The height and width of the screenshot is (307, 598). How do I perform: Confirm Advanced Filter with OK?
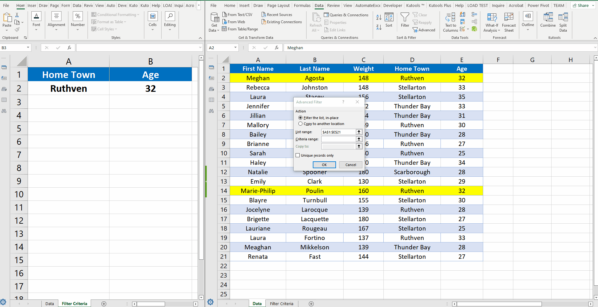click(x=324, y=164)
